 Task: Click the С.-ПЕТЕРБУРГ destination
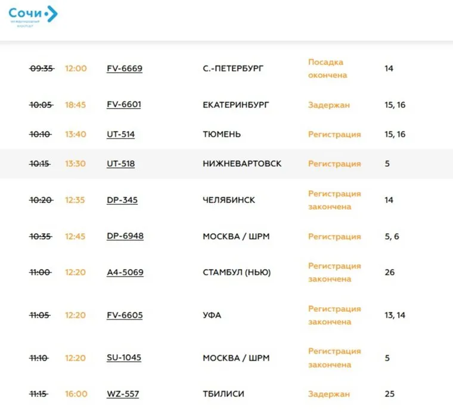(x=232, y=68)
